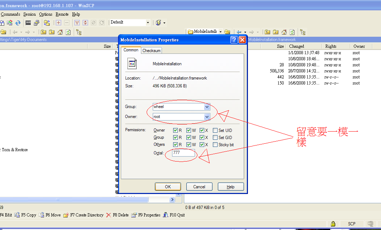Click the transfer settings lightning icon
The image size is (381, 230).
tap(158, 23)
